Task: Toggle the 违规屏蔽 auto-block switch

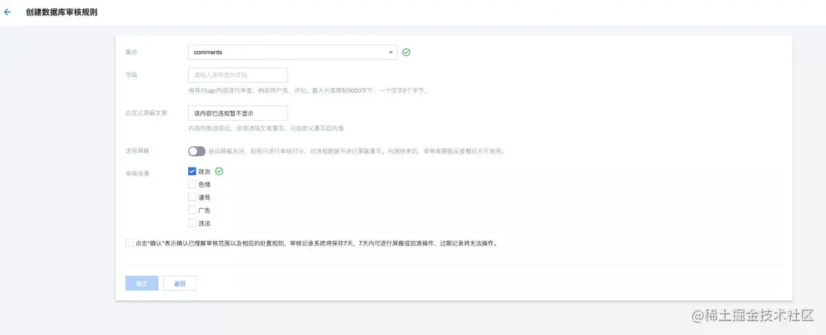Action: point(197,151)
